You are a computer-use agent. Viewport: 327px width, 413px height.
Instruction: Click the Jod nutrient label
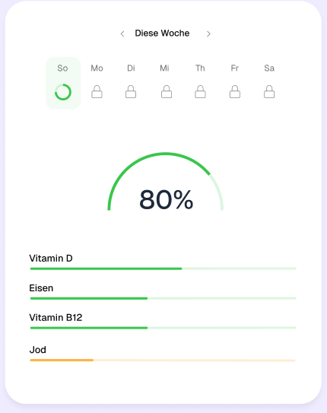click(x=38, y=350)
